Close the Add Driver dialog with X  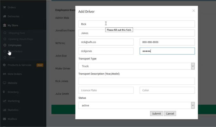click(193, 10)
